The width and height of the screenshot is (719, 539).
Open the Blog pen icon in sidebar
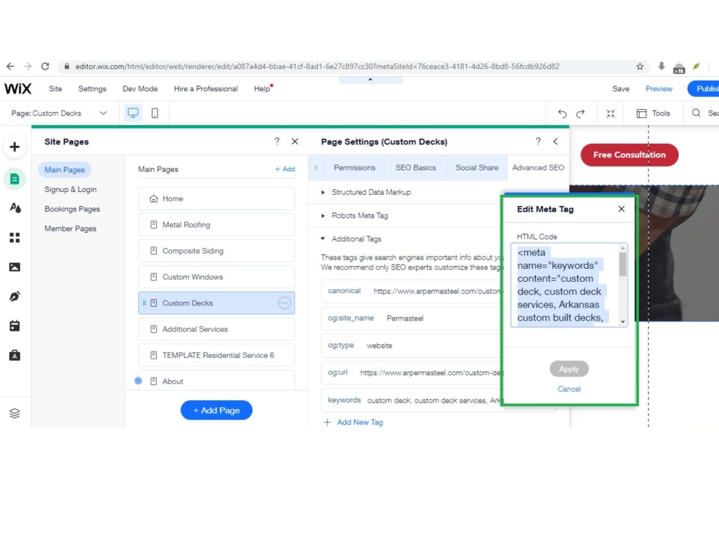[14, 296]
